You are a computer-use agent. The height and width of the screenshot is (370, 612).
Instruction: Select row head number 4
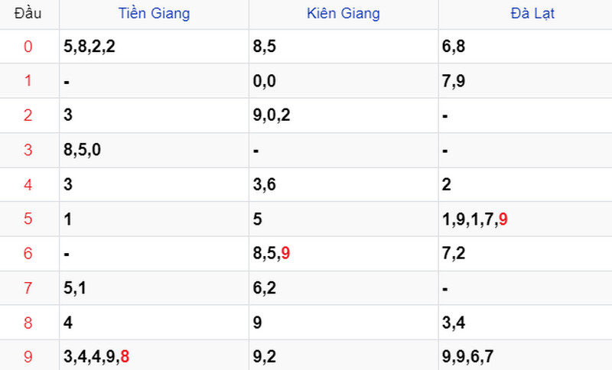tap(28, 184)
